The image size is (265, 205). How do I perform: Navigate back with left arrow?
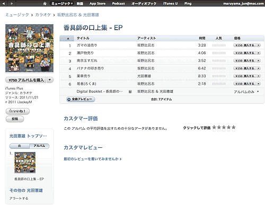[4, 3]
